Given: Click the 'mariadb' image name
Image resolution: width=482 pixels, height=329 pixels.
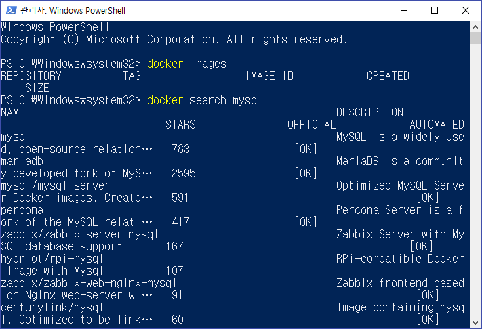Looking at the screenshot, I should pos(22,161).
